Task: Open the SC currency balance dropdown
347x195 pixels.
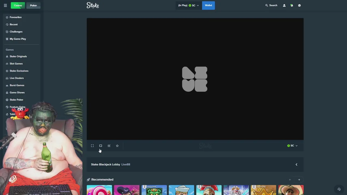Action: [188, 5]
